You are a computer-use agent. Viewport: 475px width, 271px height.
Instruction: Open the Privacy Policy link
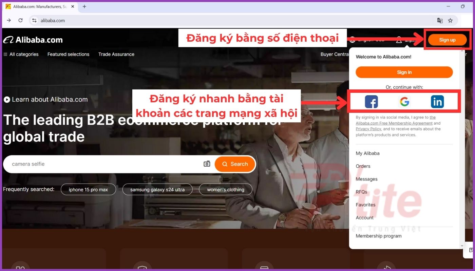pos(368,129)
